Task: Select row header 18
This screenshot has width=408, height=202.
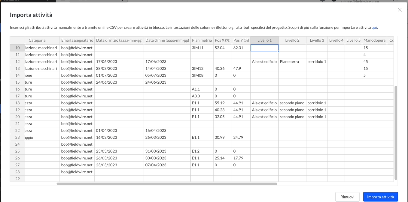Action: [x=17, y=103]
